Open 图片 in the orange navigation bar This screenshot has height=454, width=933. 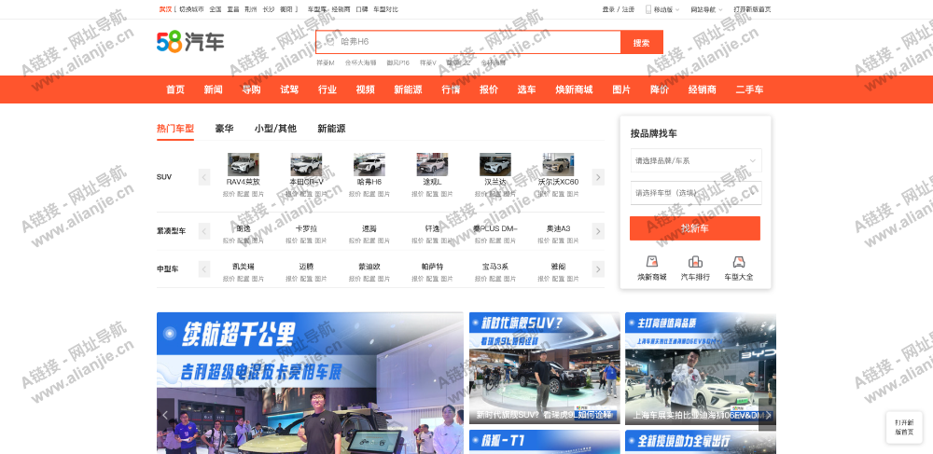(621, 89)
